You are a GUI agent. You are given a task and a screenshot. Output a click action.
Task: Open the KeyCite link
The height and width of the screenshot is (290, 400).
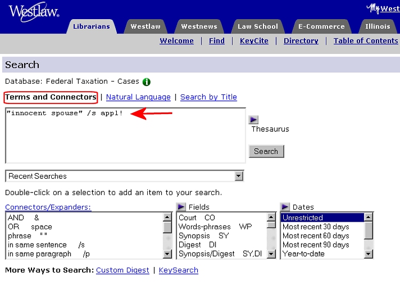[x=254, y=41]
